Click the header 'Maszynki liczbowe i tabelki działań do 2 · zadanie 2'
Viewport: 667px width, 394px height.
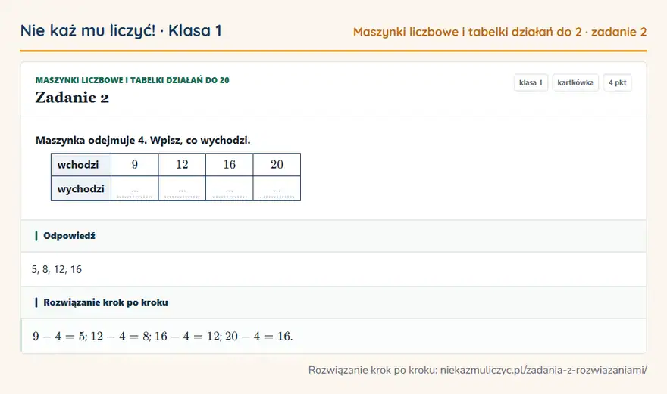[499, 32]
